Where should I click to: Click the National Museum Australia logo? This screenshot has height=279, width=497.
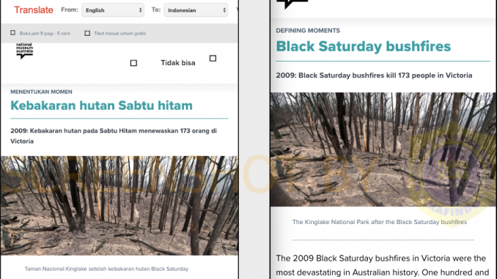pyautogui.click(x=25, y=51)
